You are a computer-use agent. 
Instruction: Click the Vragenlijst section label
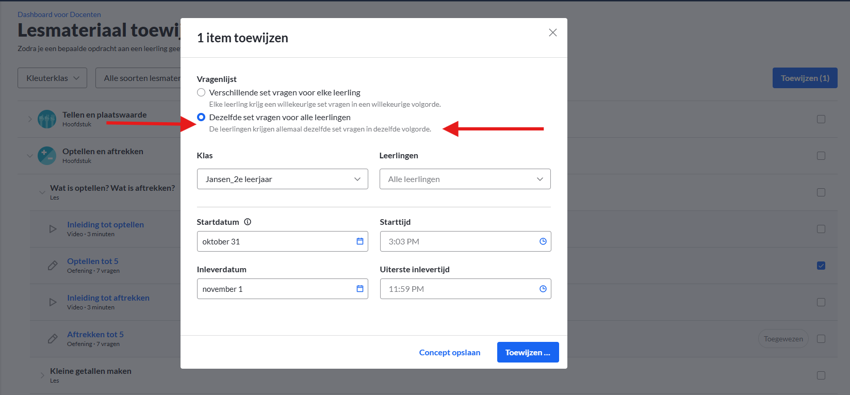[x=217, y=79]
